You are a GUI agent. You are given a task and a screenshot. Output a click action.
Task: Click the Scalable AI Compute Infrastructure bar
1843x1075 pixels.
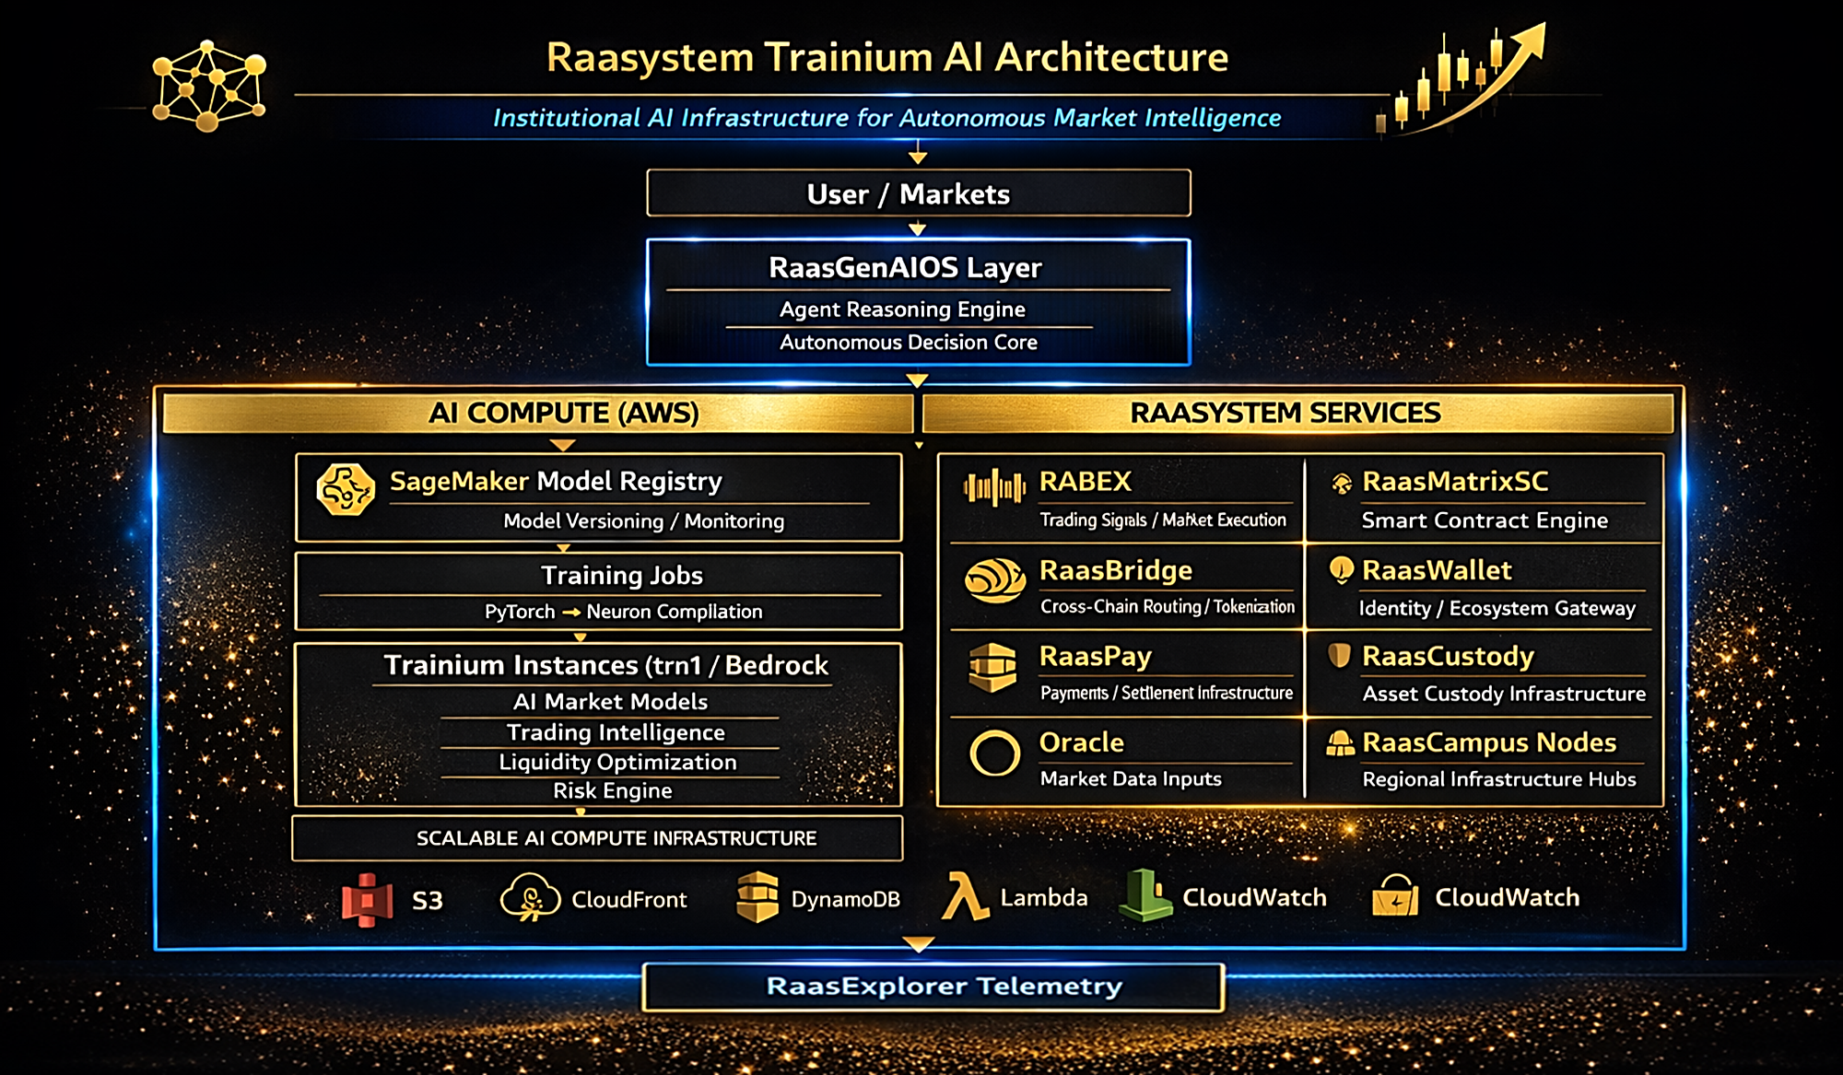(x=597, y=838)
